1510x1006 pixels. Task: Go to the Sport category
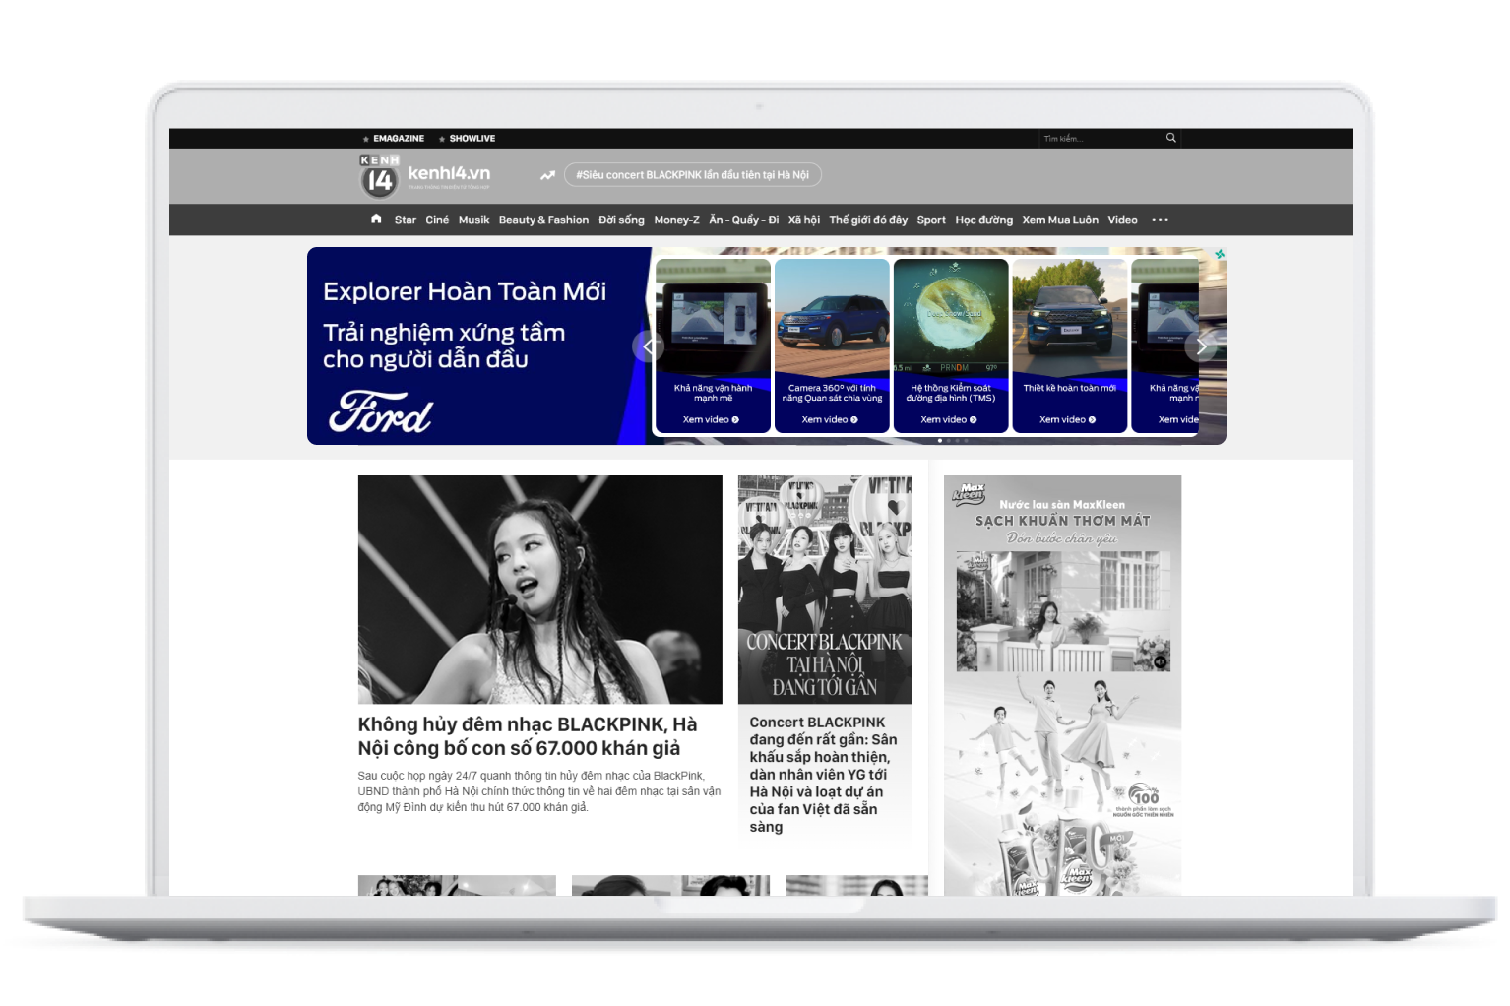tap(930, 220)
